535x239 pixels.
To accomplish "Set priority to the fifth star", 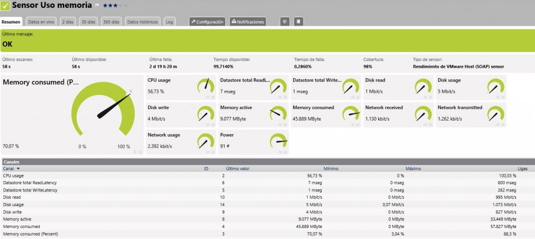I will pos(125,5).
